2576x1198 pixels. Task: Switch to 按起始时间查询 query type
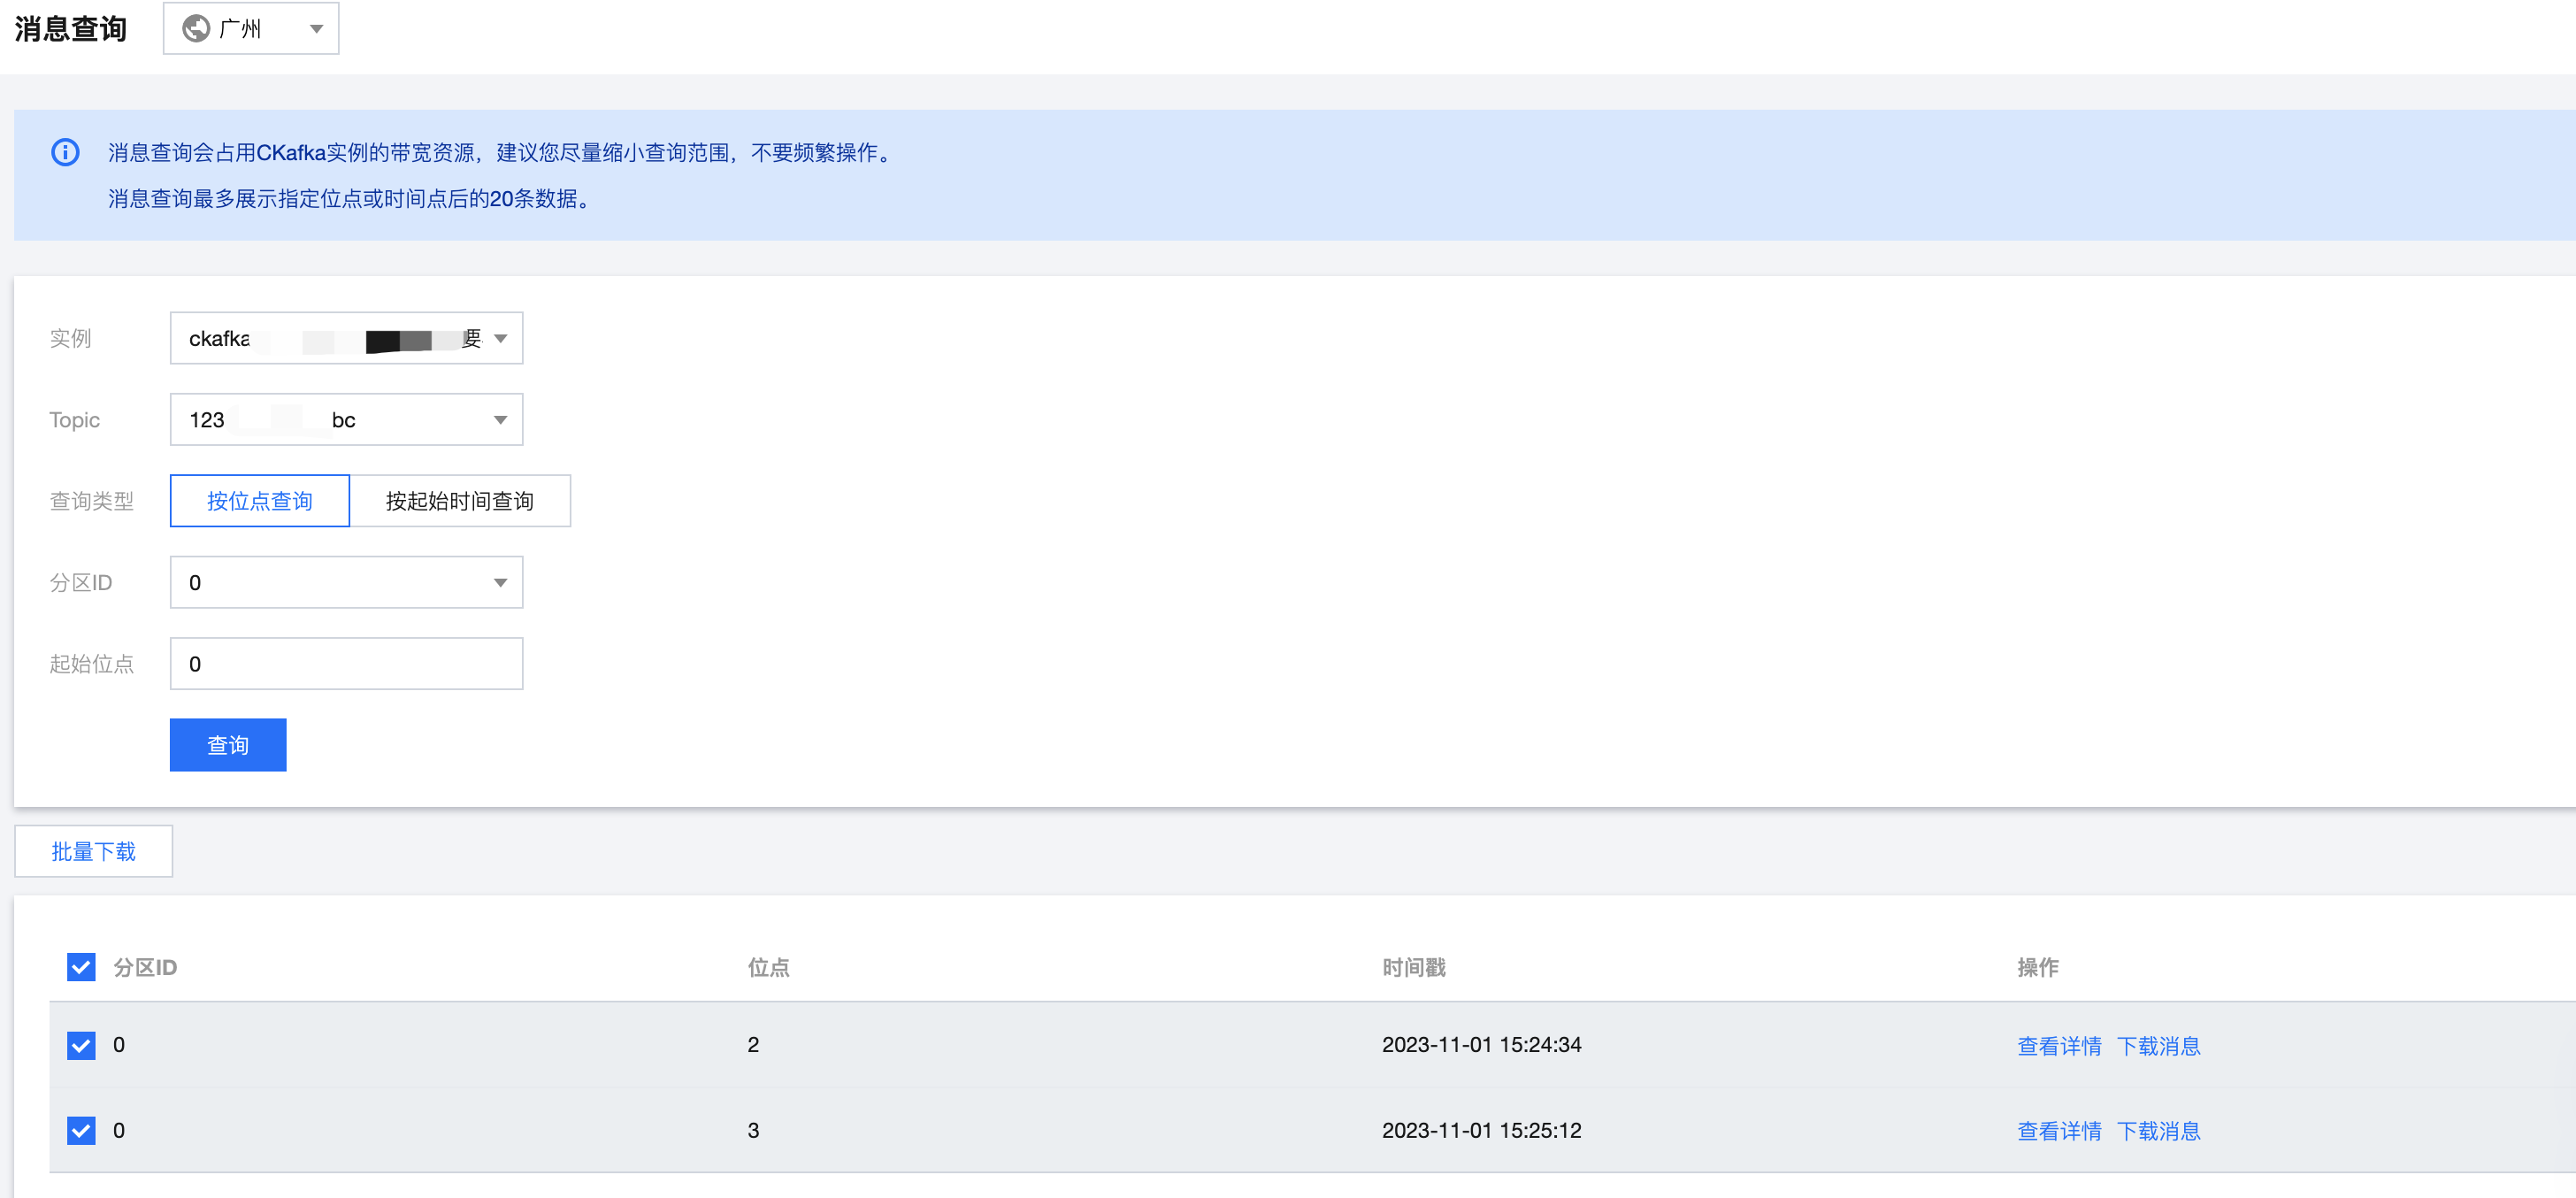(x=460, y=500)
